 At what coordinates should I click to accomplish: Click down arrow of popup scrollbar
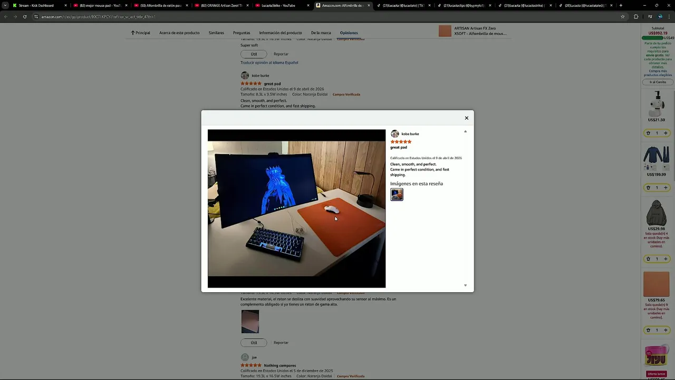[465, 286]
